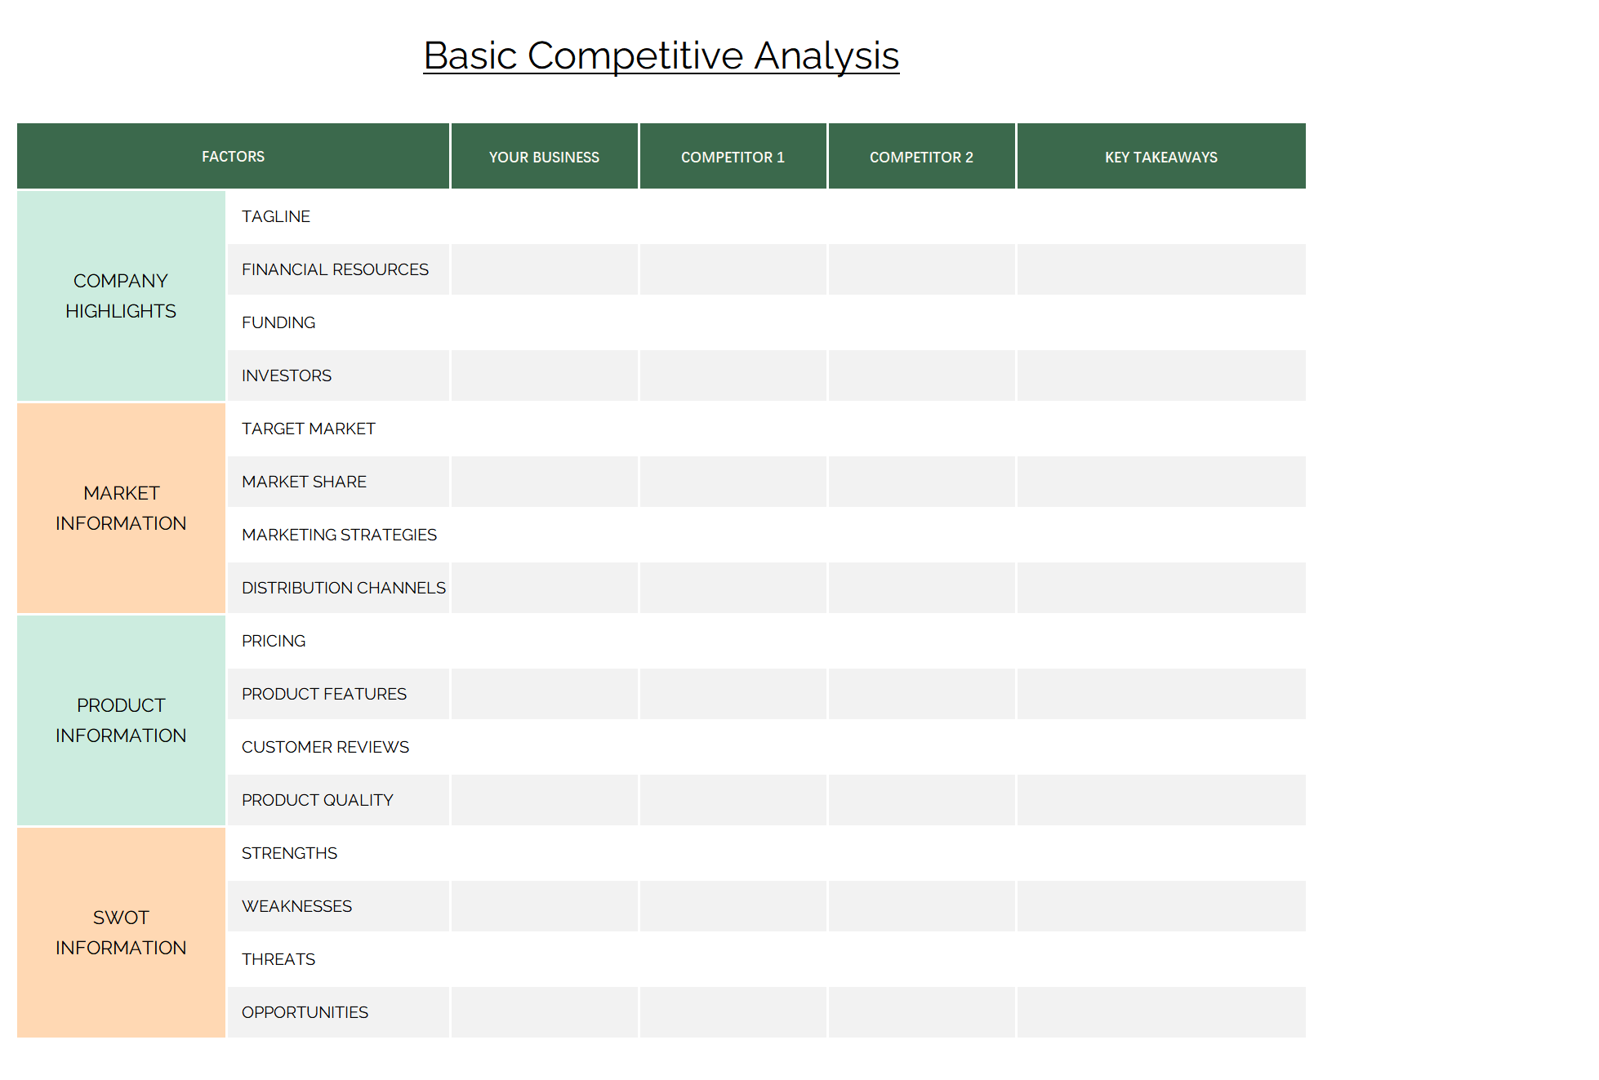Click the SWOT INFORMATION category cell
Viewport: 1599px width, 1080px height.
point(121,932)
